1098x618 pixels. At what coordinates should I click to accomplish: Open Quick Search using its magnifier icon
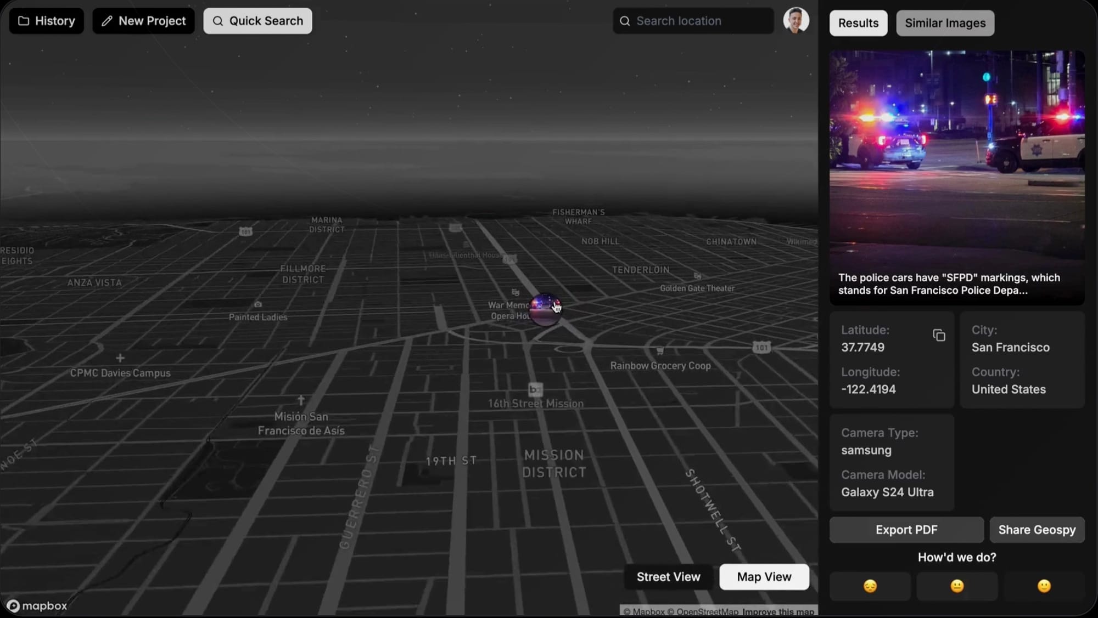pyautogui.click(x=218, y=20)
